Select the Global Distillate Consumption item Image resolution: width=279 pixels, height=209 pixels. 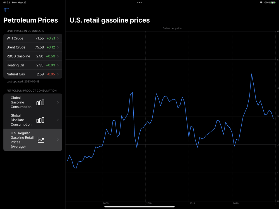[x=33, y=120]
